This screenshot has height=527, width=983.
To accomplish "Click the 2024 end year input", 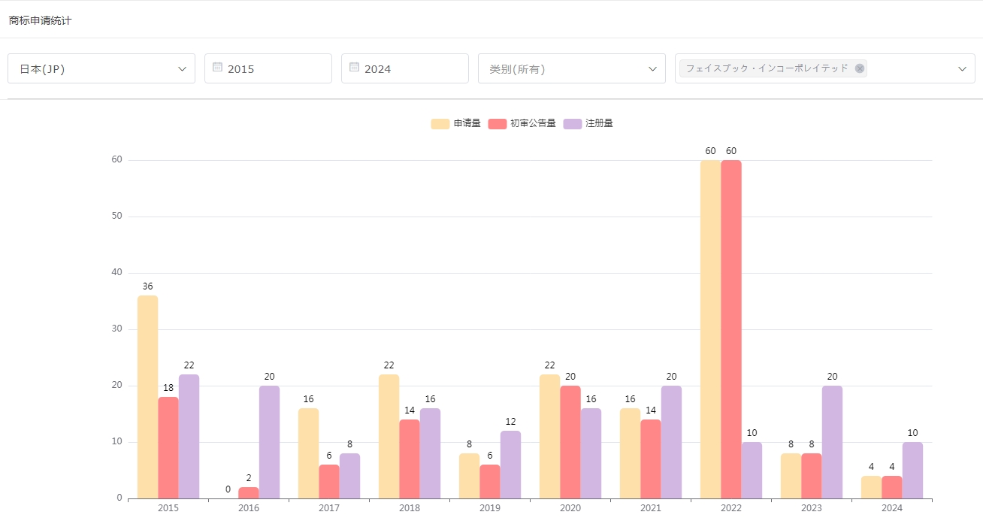I will point(411,68).
